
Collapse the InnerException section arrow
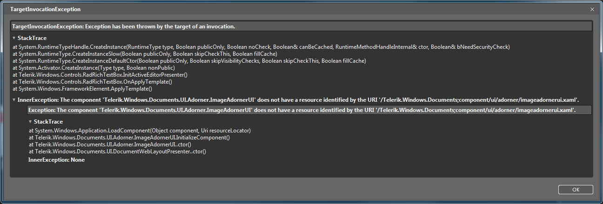[x=14, y=100]
